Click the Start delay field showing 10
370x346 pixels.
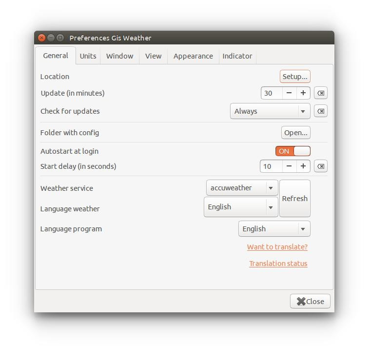coord(271,166)
